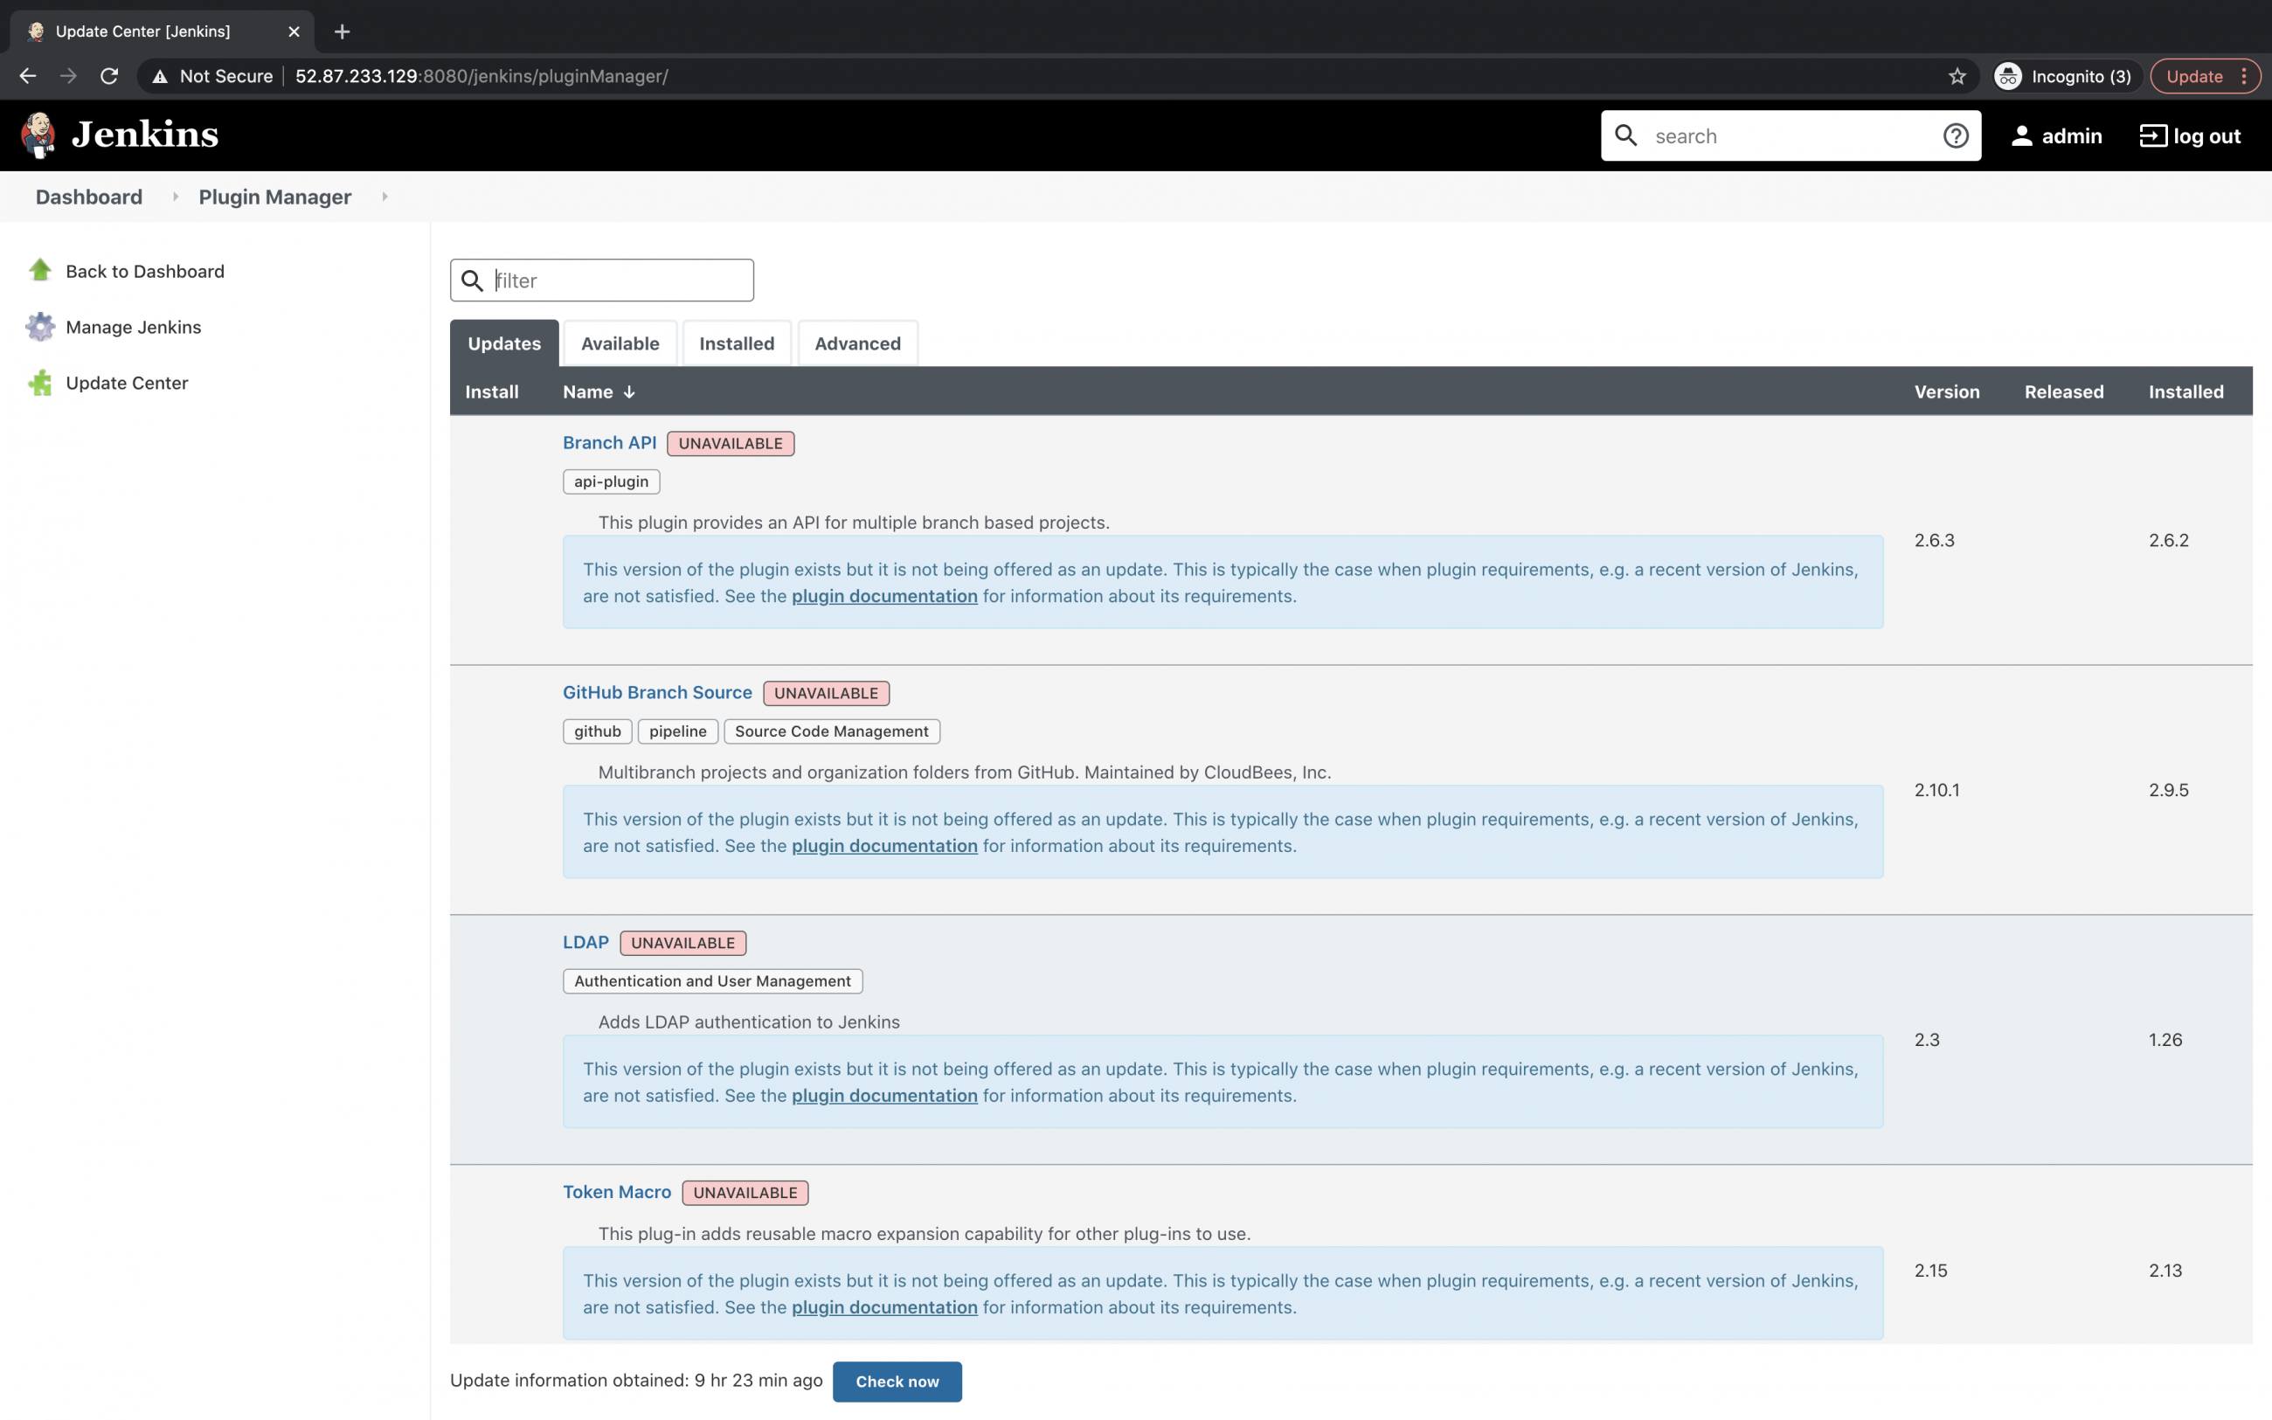Reload the page using the refresh icon
Viewport: 2272px width, 1420px height.
pyautogui.click(x=109, y=76)
